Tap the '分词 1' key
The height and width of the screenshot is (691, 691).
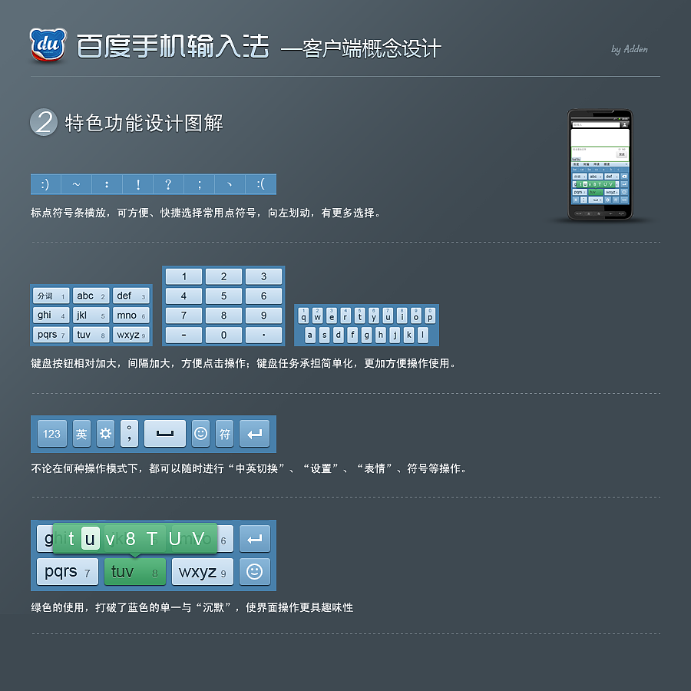coord(51,296)
